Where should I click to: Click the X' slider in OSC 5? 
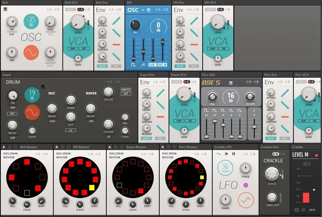254,127
